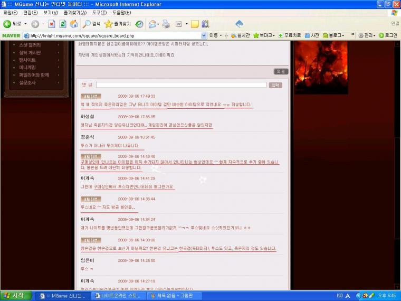Open 패밀리어와 함께 sidebar link
The image size is (401, 301).
[34, 75]
